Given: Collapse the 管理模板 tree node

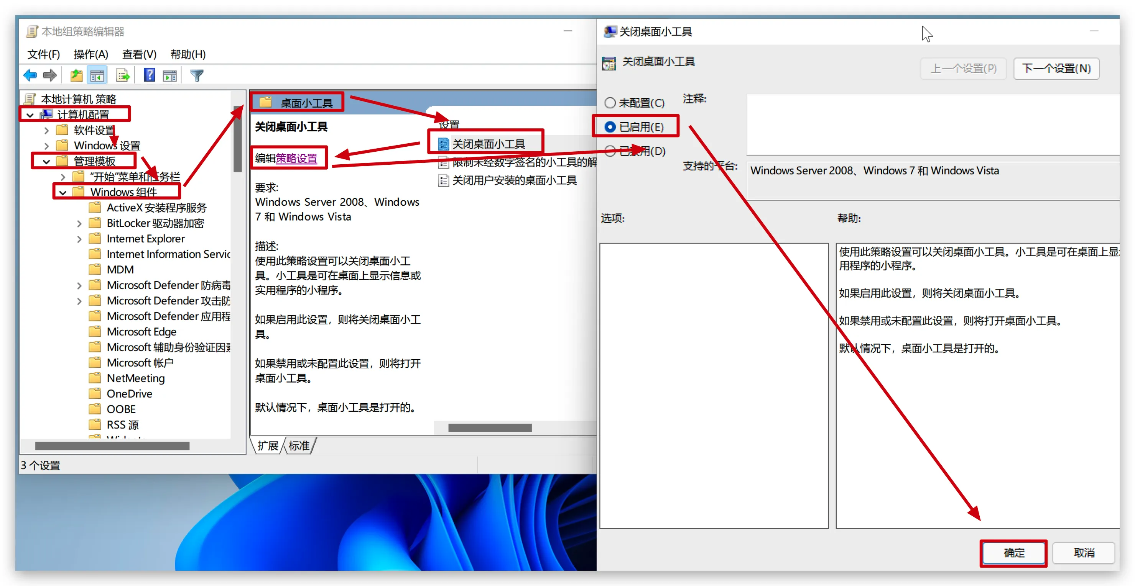Looking at the screenshot, I should point(46,162).
